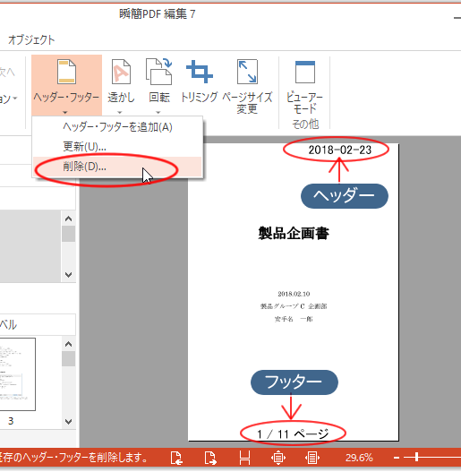Click first page-navigation icon in status bar

176,458
